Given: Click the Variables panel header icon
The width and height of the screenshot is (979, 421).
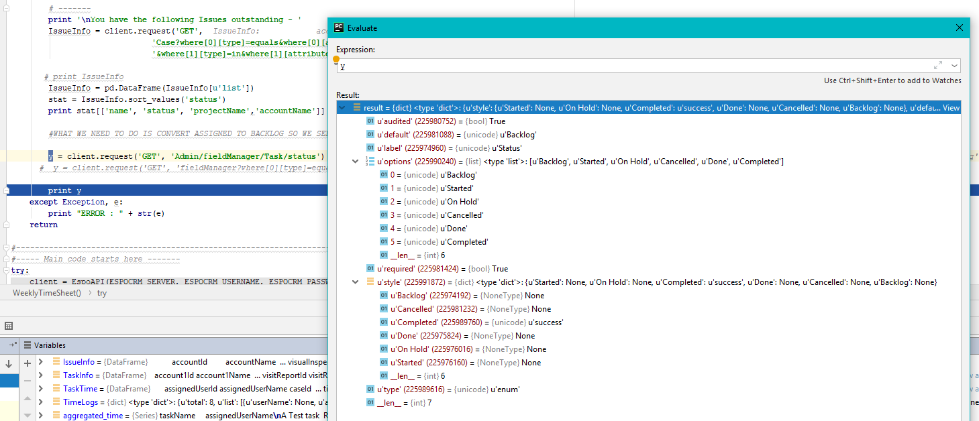Looking at the screenshot, I should point(28,345).
